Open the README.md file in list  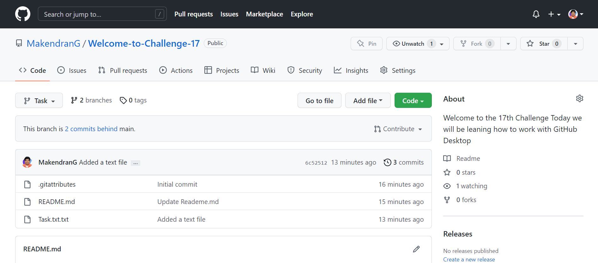[x=57, y=202]
